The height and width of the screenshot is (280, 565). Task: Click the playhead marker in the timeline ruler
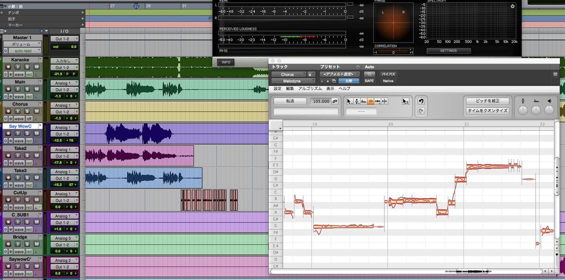tap(136, 6)
